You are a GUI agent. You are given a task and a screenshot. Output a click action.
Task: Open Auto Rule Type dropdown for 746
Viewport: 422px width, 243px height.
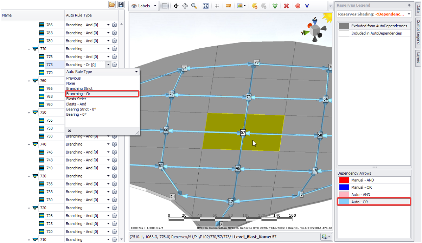(108, 152)
